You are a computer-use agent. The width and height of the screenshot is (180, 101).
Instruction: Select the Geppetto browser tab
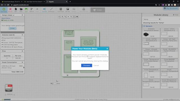(x=57, y=2)
